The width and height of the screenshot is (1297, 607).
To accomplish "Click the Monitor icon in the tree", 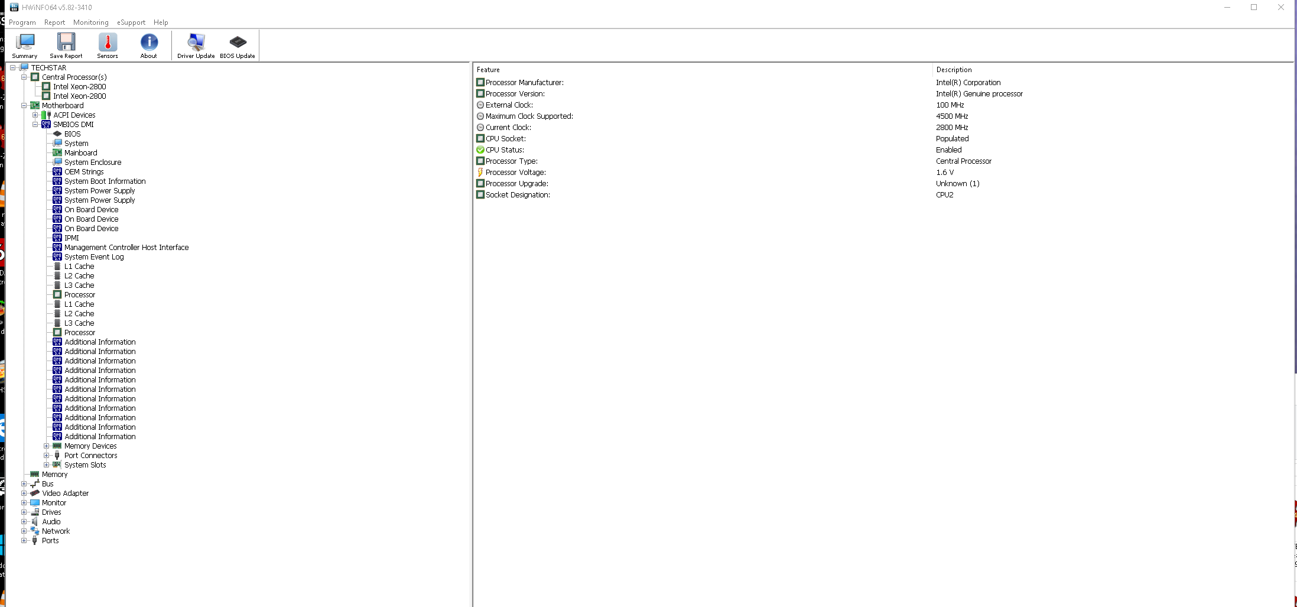I will 35,502.
